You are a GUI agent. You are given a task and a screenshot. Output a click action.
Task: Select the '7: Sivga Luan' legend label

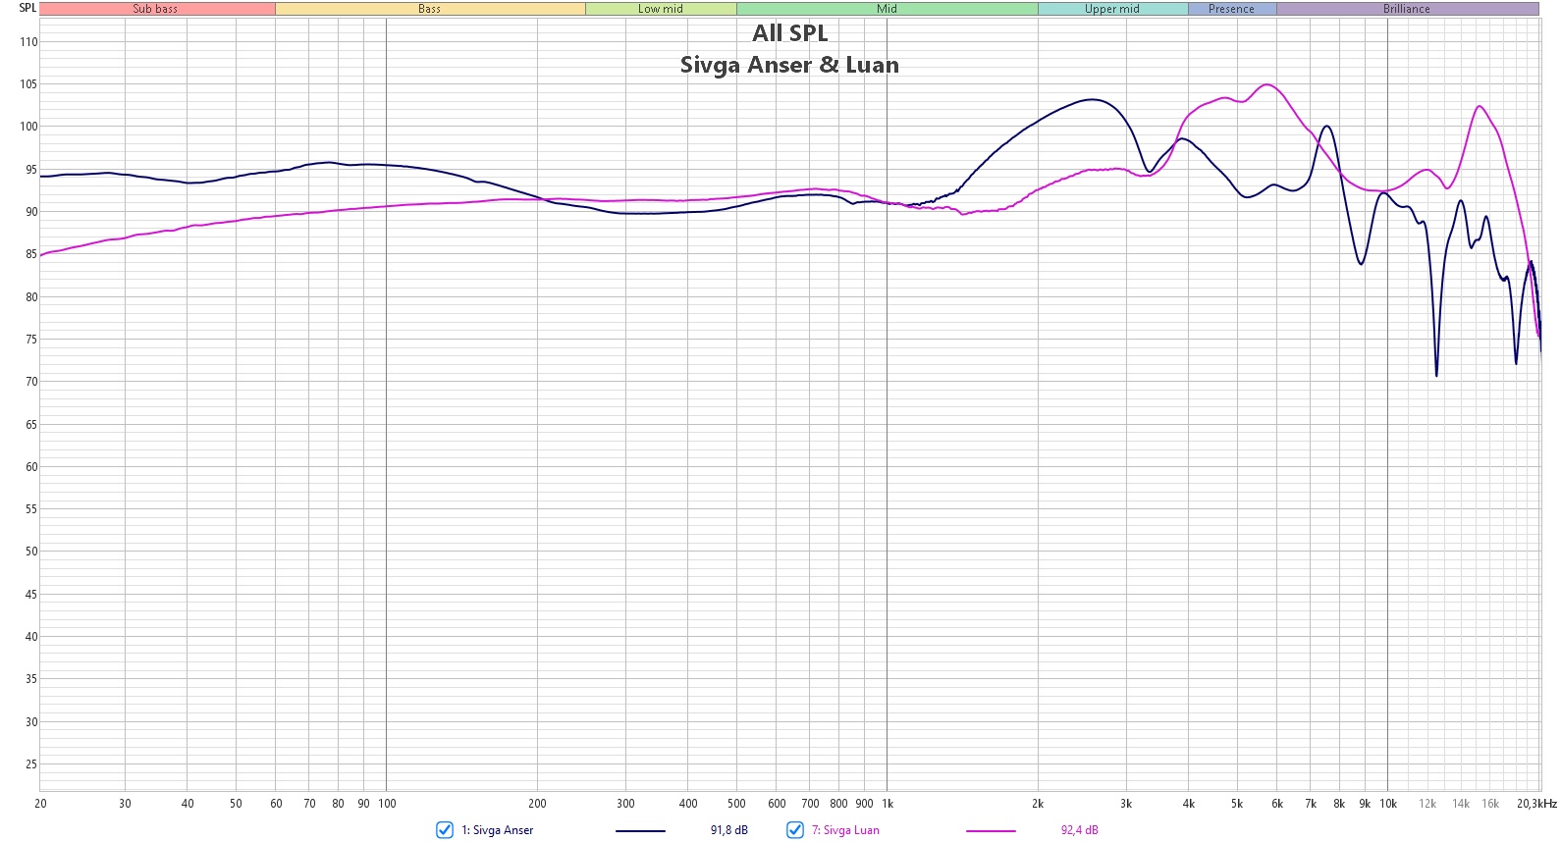(x=845, y=830)
